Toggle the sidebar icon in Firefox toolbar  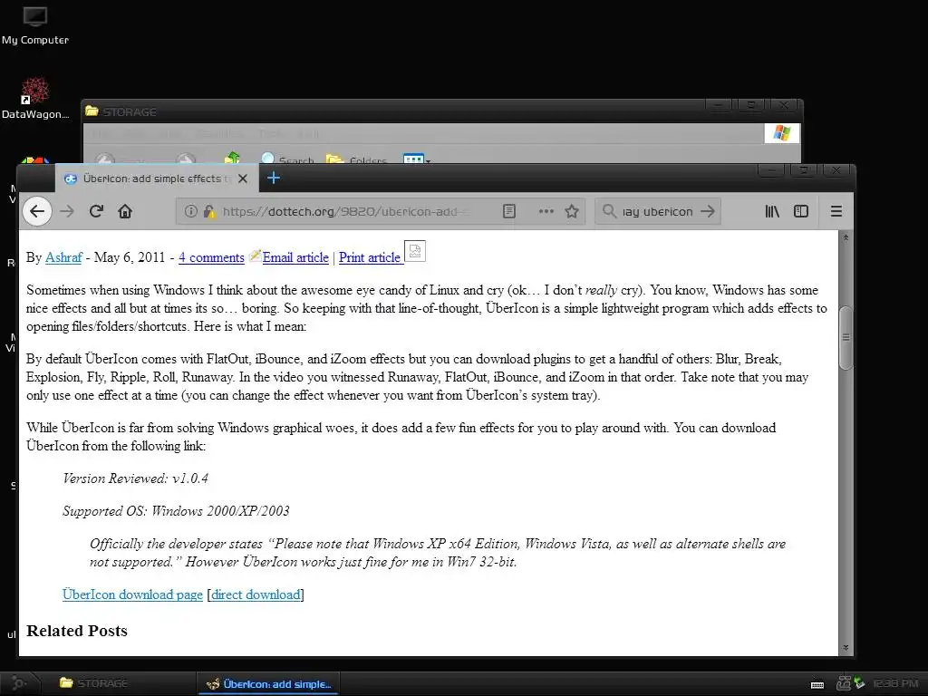801,211
